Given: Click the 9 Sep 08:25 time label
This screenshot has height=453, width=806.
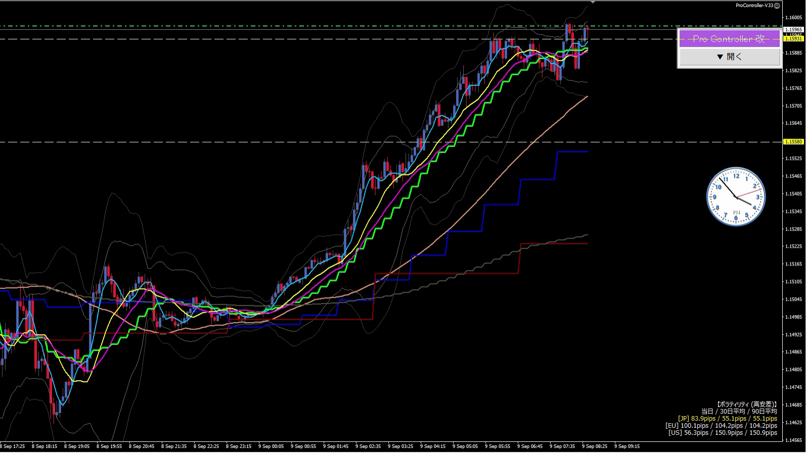Looking at the screenshot, I should (x=595, y=446).
